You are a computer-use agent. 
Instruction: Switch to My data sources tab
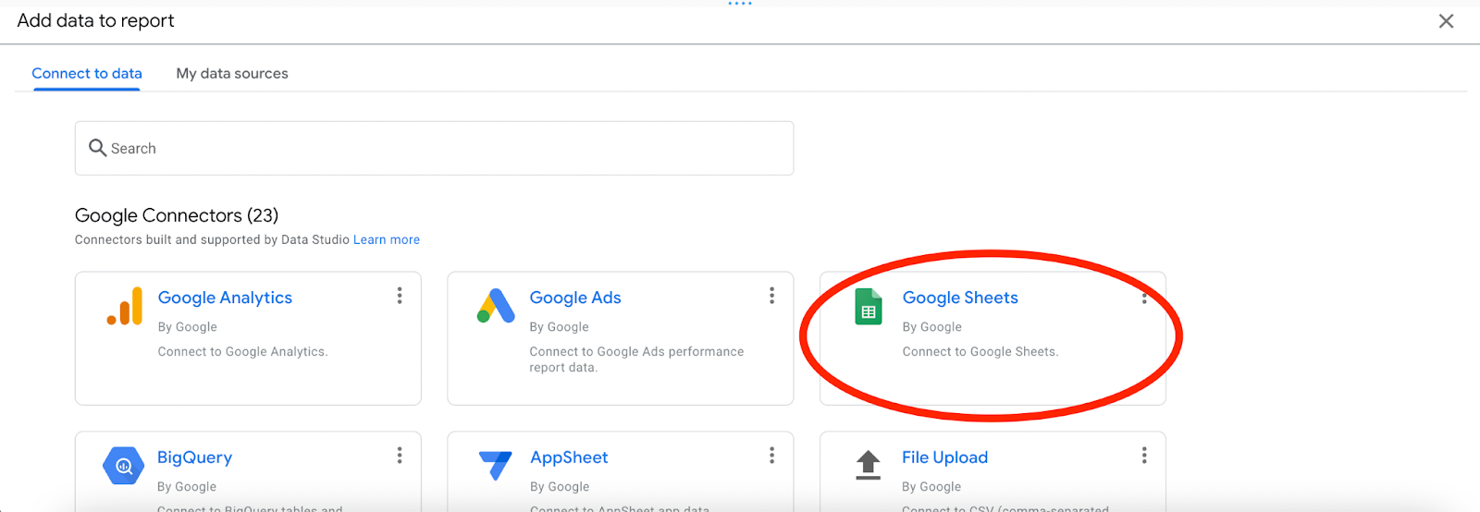pyautogui.click(x=232, y=73)
